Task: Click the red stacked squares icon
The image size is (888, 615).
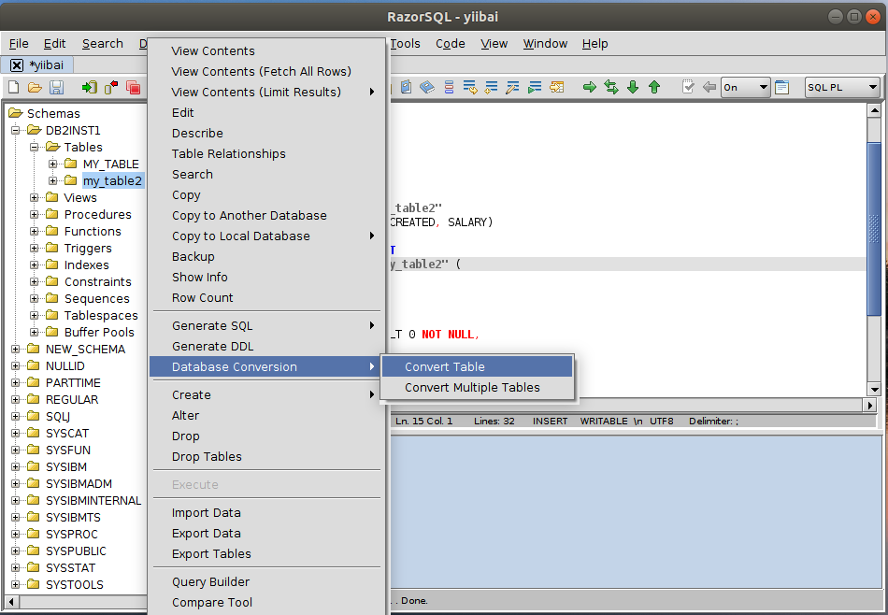Action: pyautogui.click(x=133, y=87)
